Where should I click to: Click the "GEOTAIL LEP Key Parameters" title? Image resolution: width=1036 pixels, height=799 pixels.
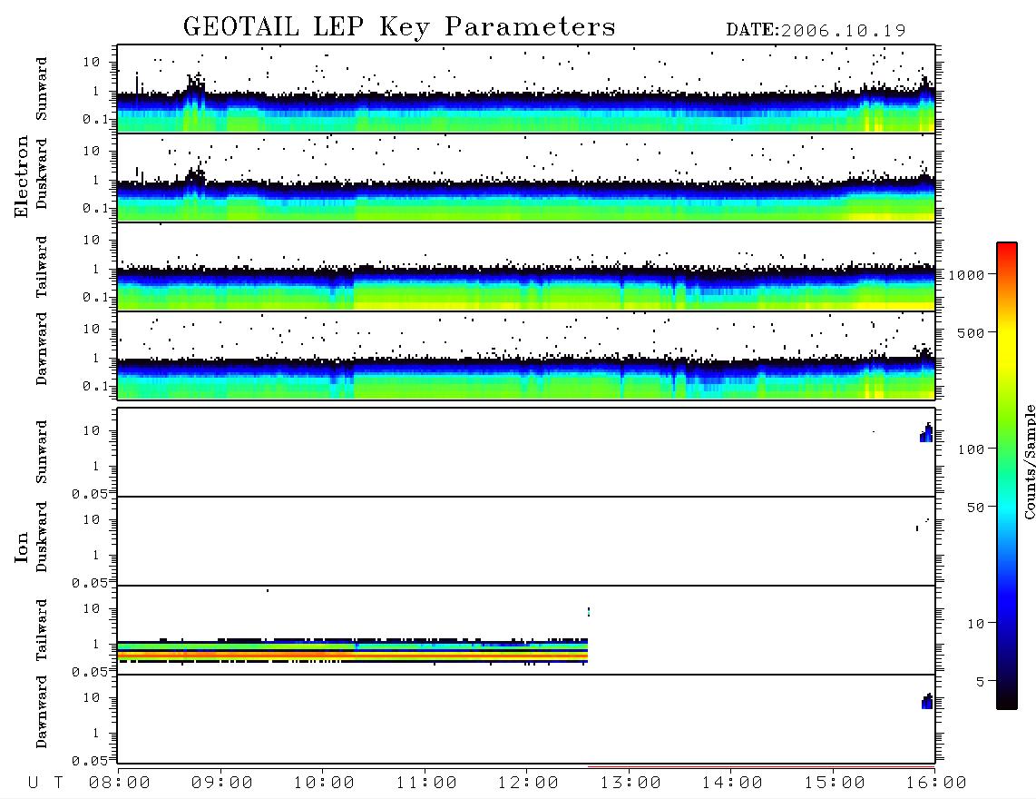[399, 28]
